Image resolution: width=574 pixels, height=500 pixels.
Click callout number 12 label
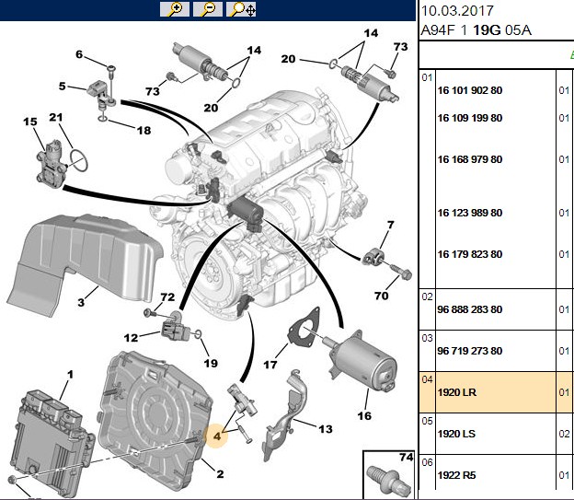click(131, 338)
